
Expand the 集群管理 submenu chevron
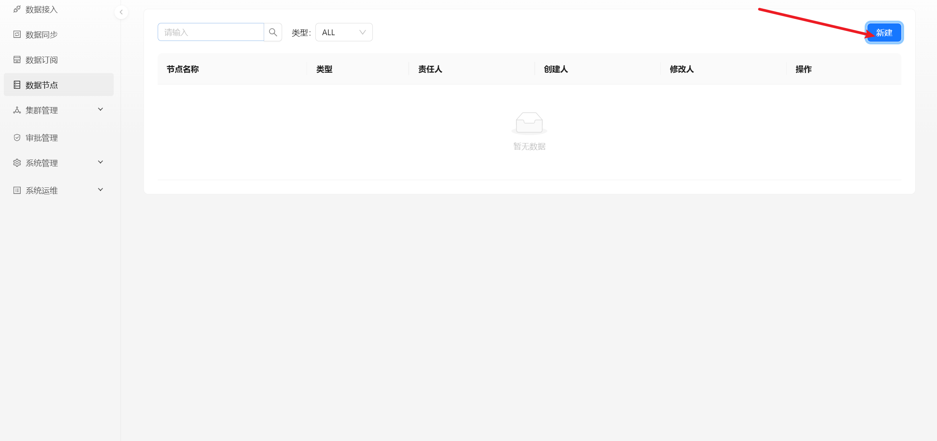[101, 109]
